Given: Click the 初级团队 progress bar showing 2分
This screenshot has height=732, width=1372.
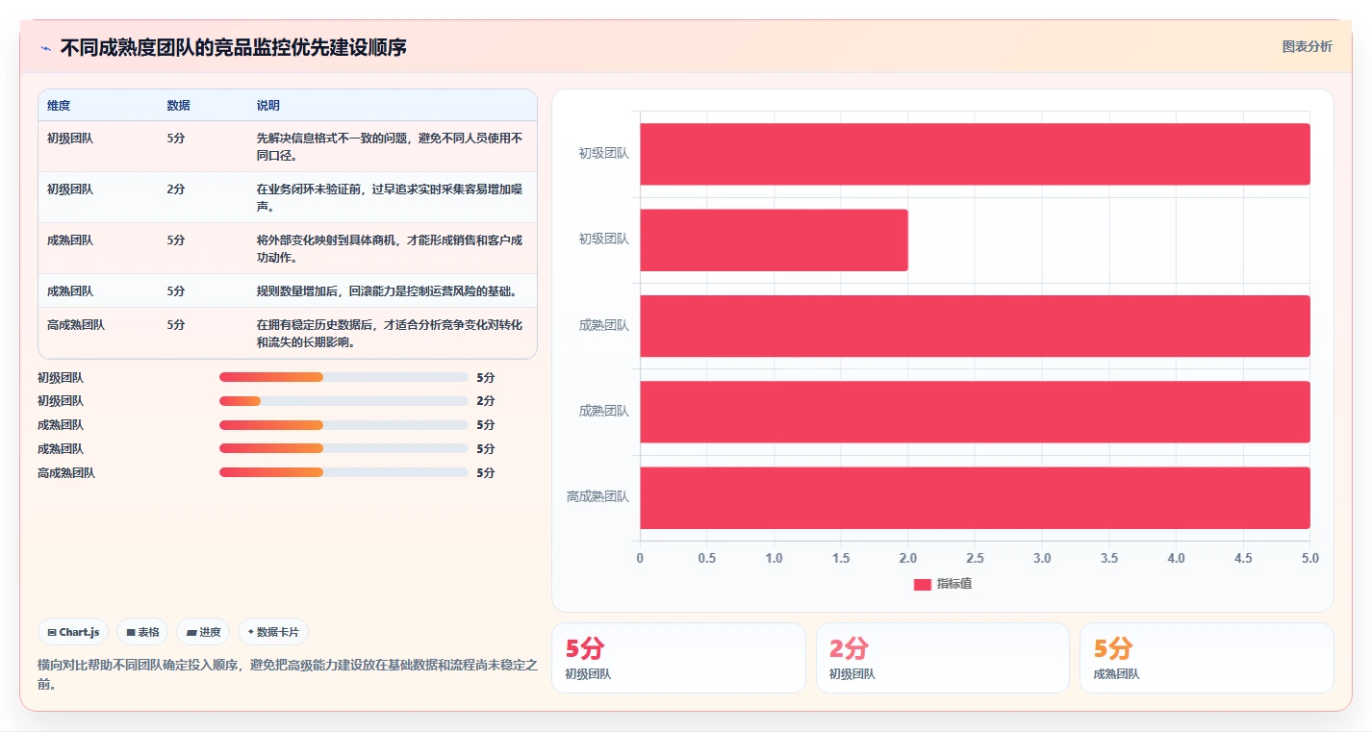Looking at the screenshot, I should (343, 401).
